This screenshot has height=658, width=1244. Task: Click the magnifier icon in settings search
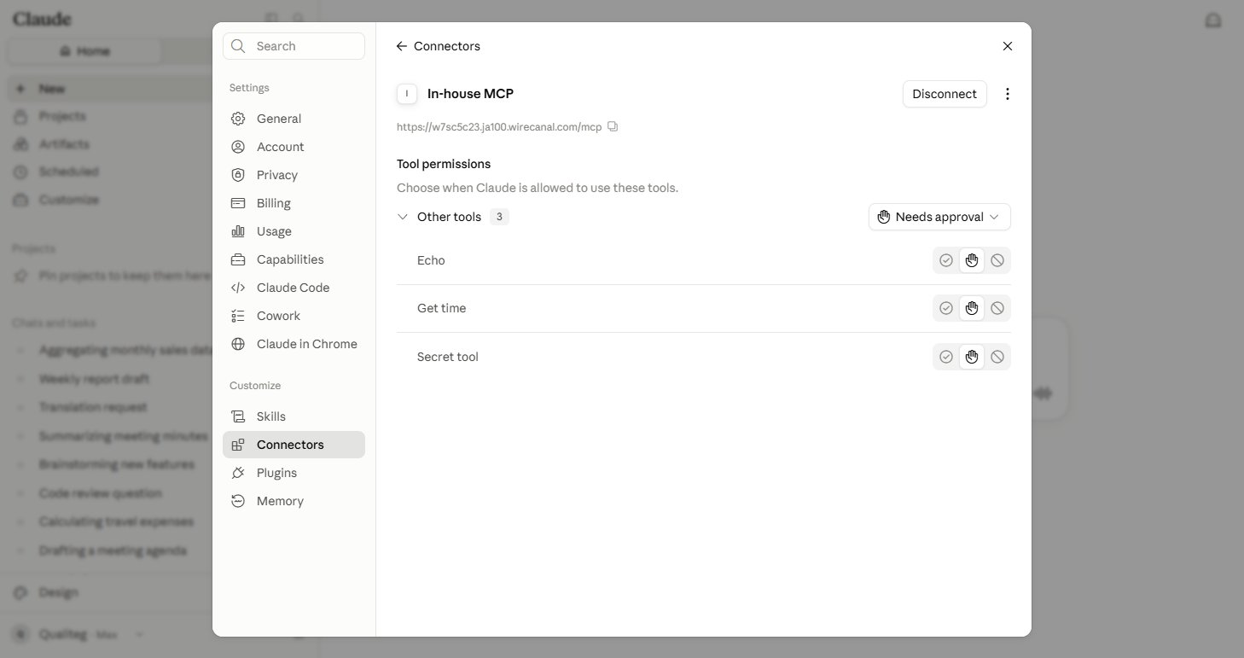click(x=238, y=46)
